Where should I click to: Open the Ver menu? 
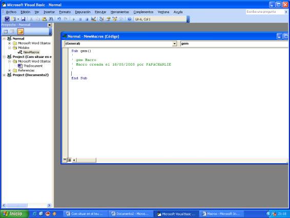(x=36, y=12)
